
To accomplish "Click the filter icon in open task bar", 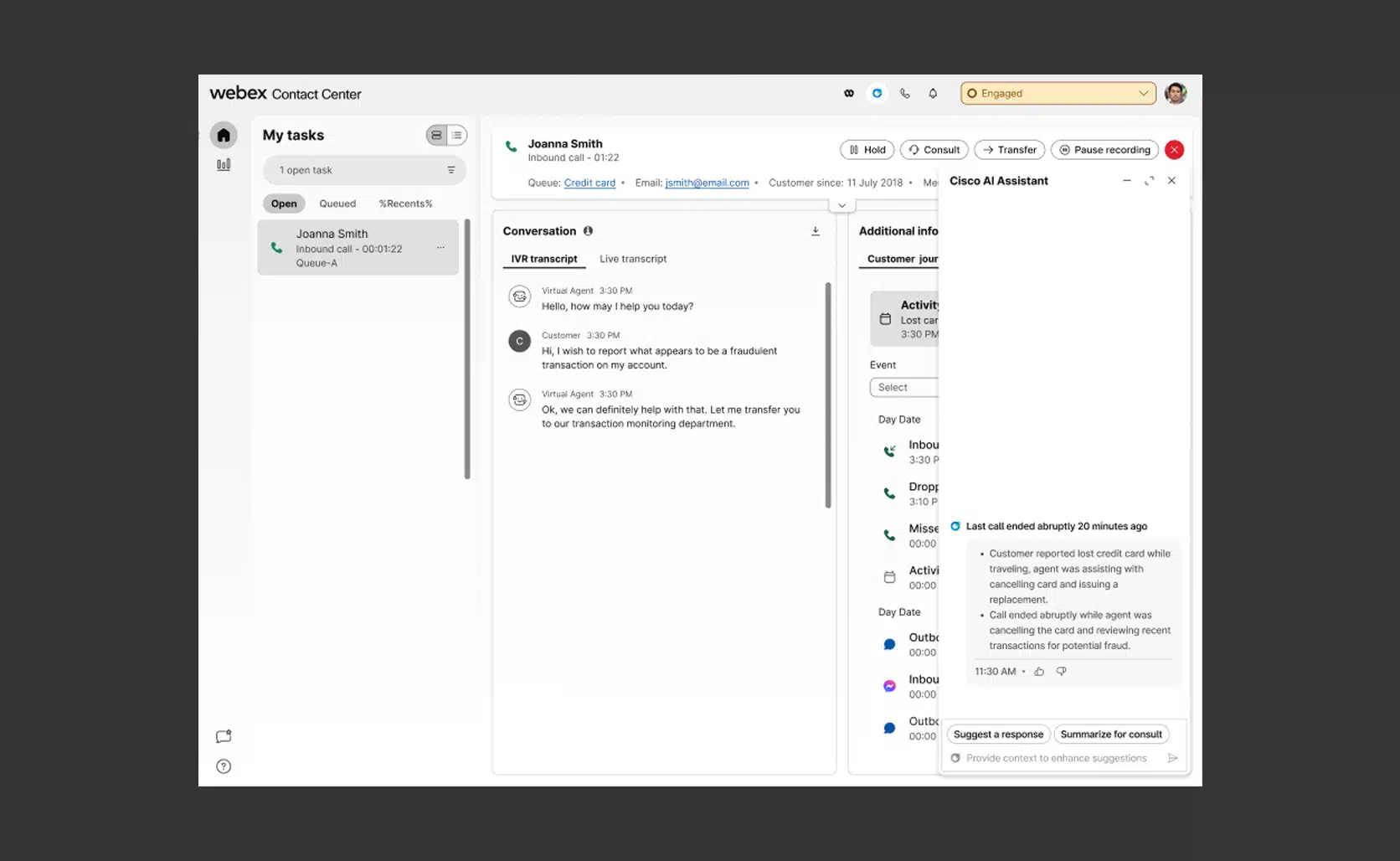I will (450, 170).
